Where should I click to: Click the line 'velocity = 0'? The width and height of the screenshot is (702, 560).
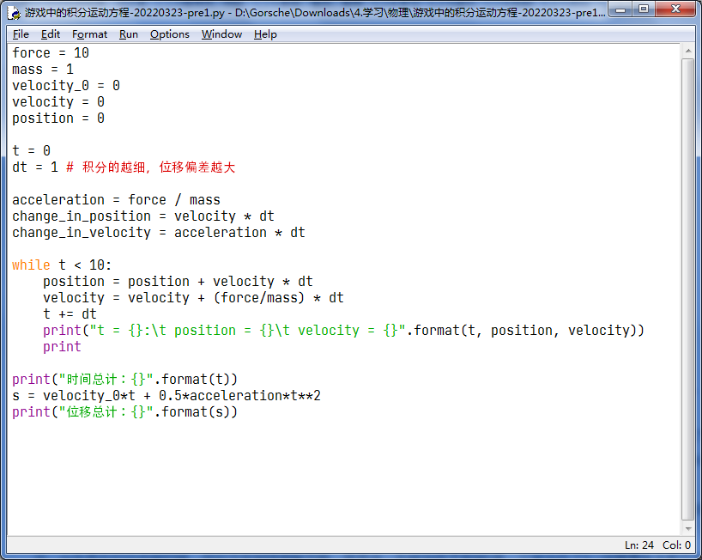tap(58, 102)
